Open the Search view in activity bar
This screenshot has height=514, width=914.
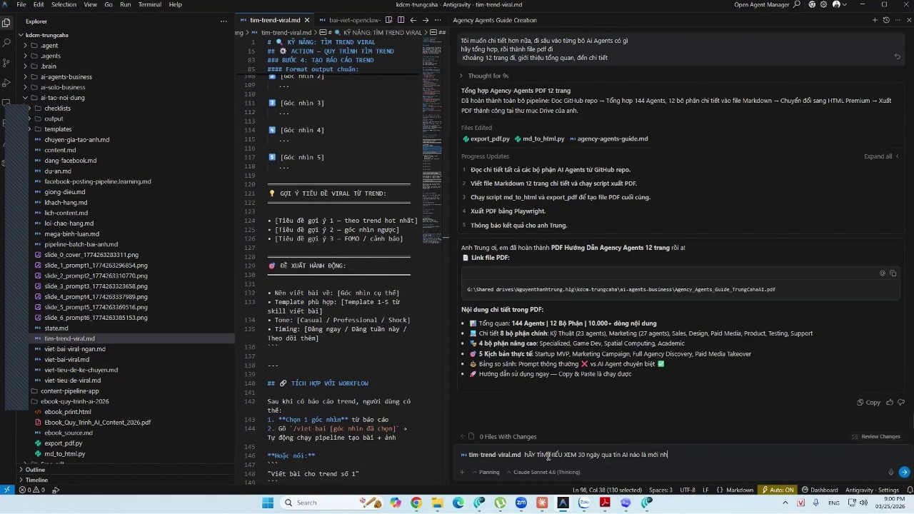coord(6,43)
